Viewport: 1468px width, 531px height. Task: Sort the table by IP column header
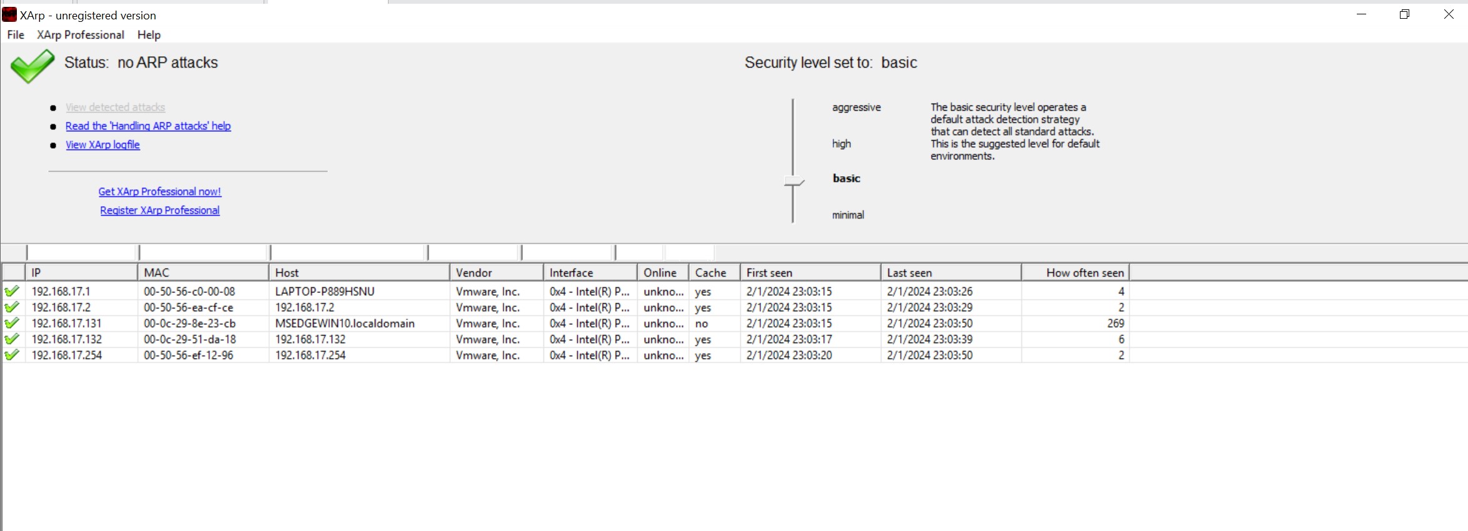coord(81,273)
